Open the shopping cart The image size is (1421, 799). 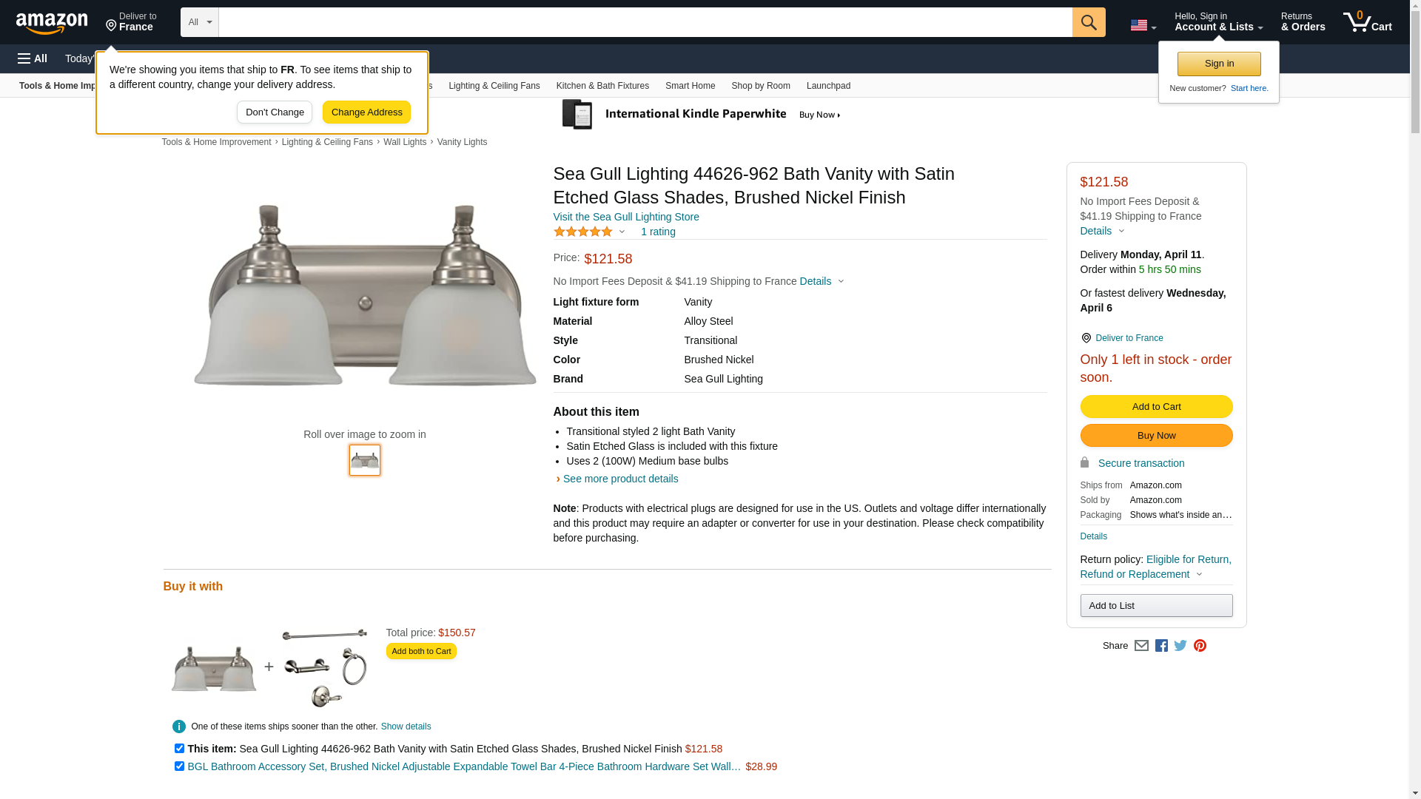coord(1367,22)
